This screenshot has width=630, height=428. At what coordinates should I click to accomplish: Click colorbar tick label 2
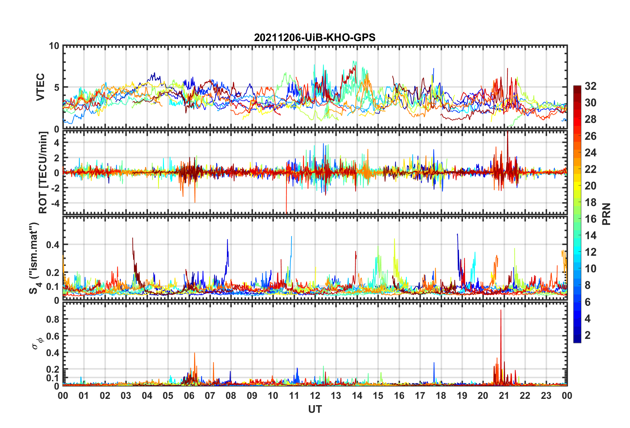tap(588, 335)
